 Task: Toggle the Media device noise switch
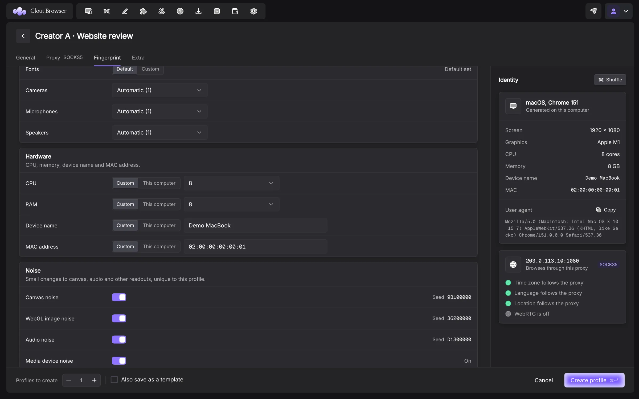pos(119,361)
